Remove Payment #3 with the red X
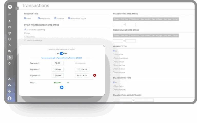 tap(95, 75)
